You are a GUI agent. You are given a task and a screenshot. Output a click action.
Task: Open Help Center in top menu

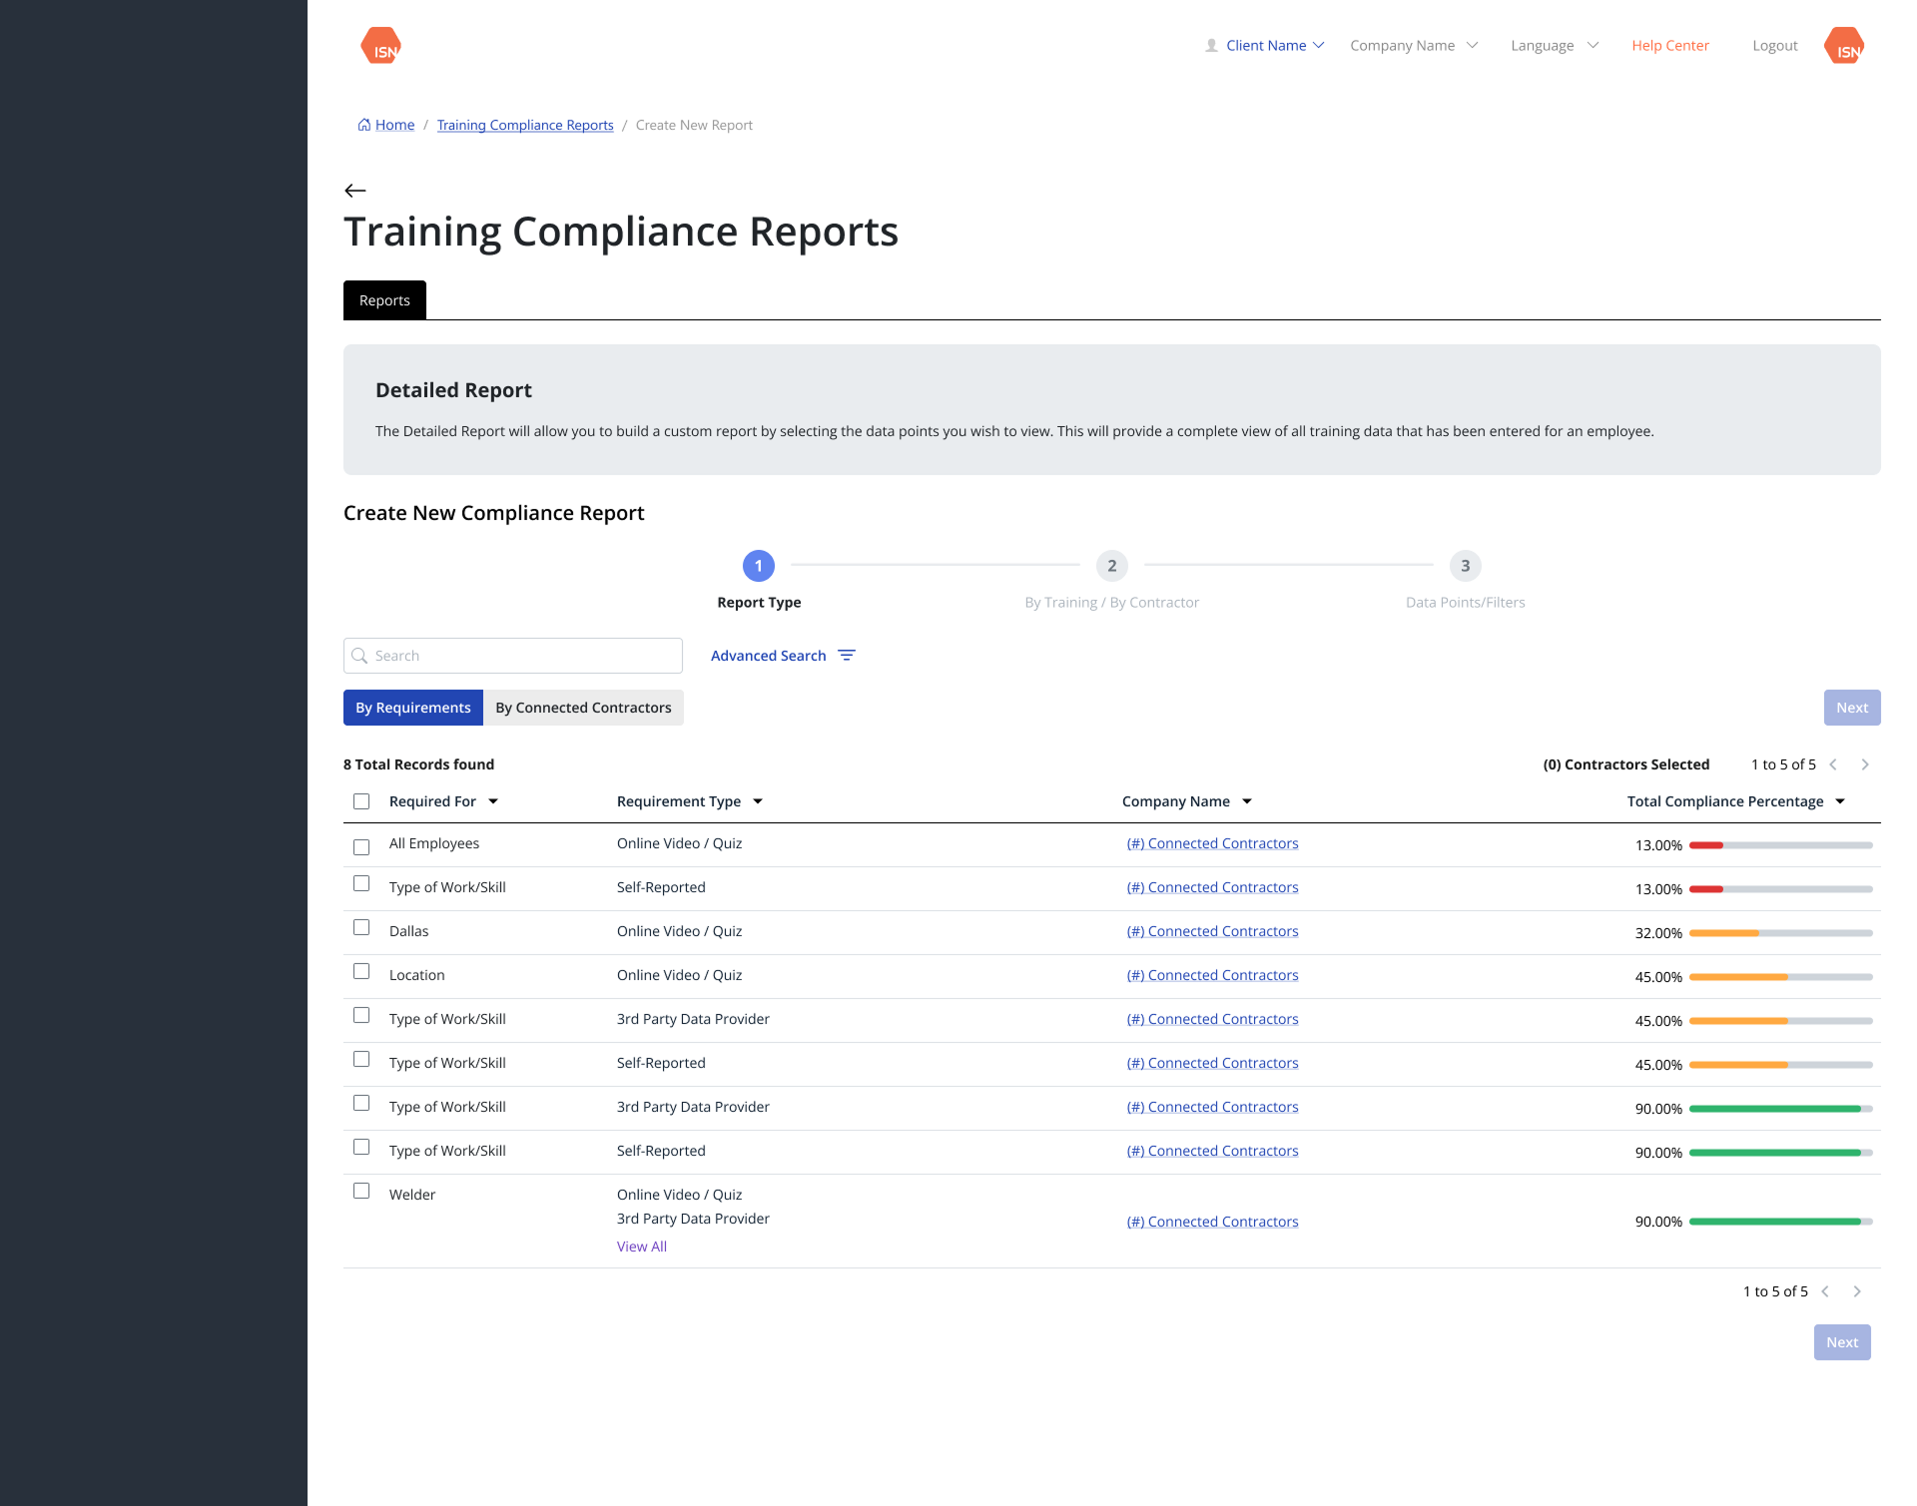pos(1670,46)
